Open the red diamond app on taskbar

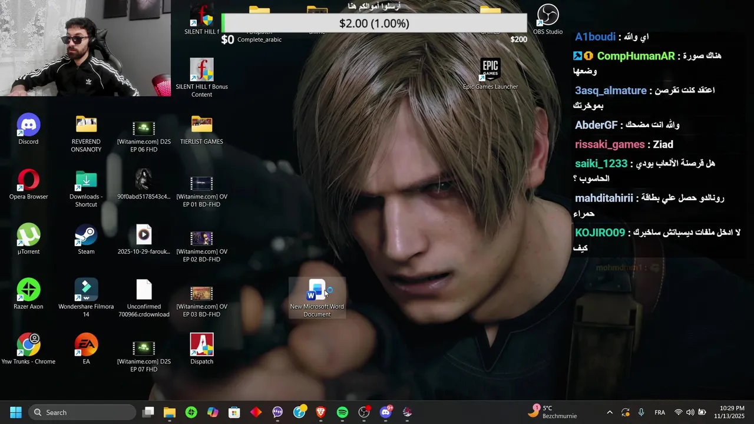(x=256, y=412)
